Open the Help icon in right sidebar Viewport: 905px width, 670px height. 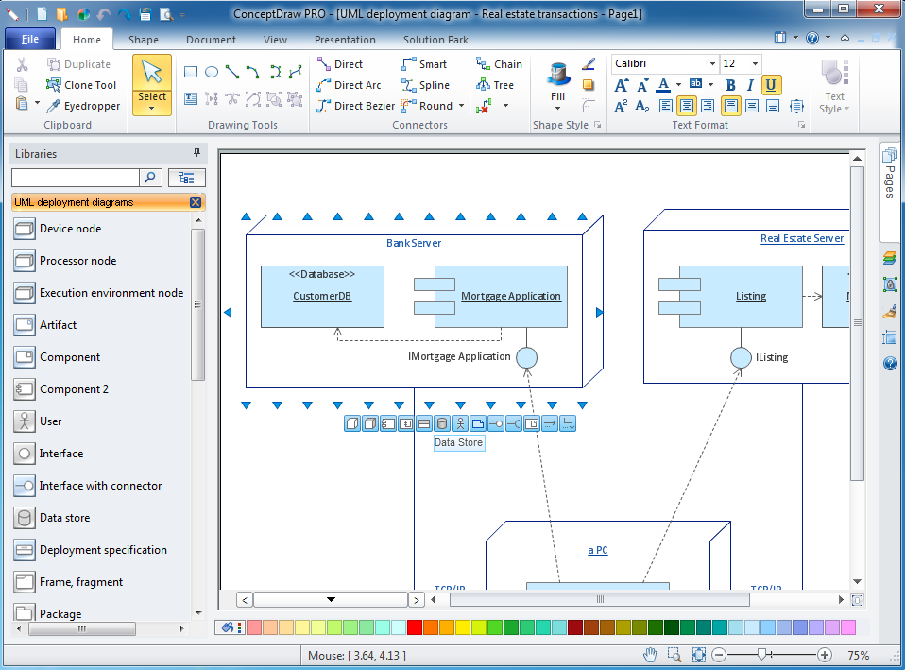tap(890, 363)
